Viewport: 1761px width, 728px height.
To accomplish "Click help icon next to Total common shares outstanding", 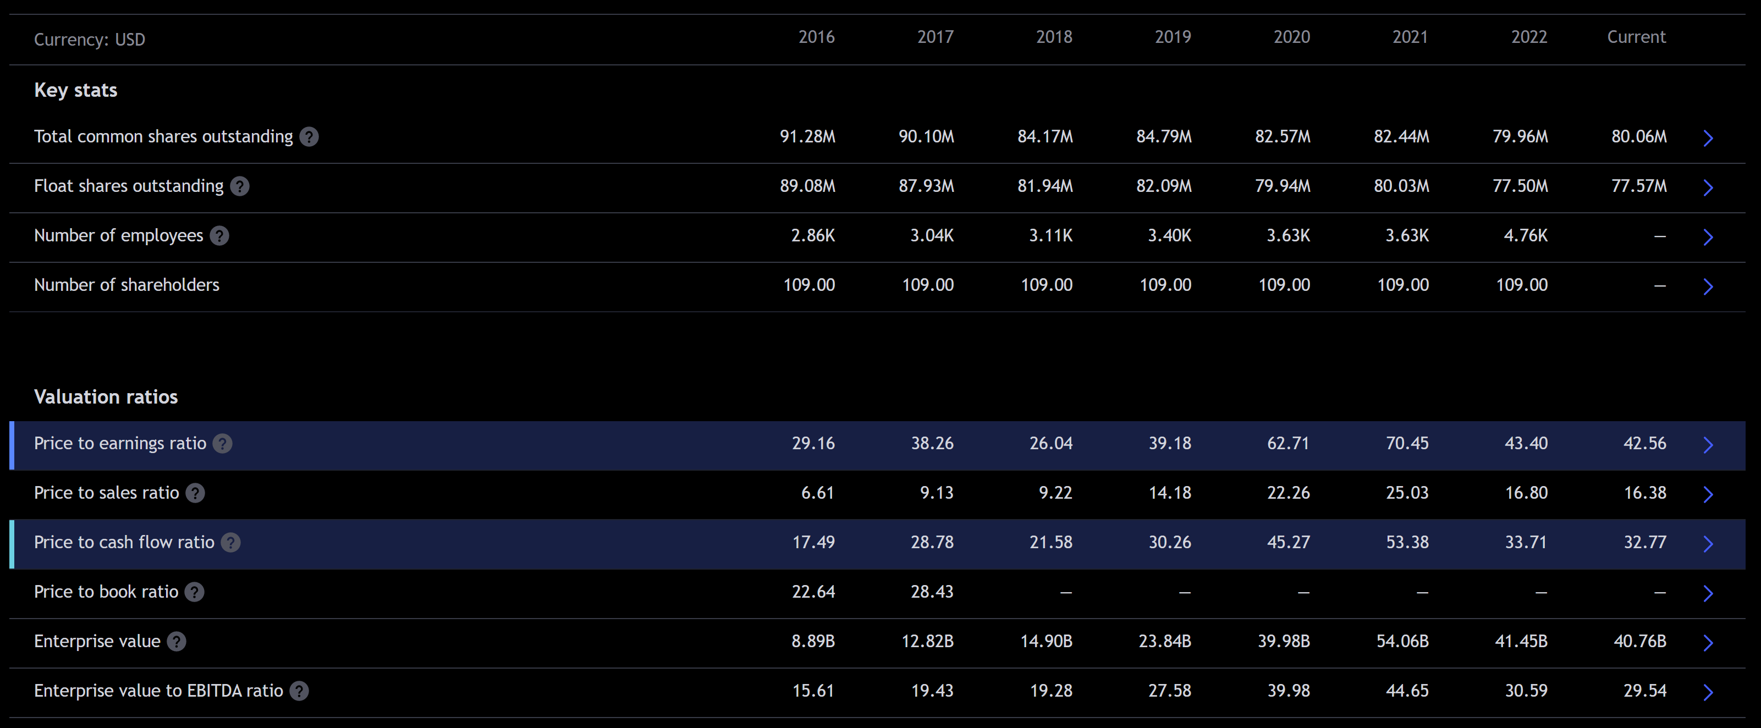I will 309,137.
